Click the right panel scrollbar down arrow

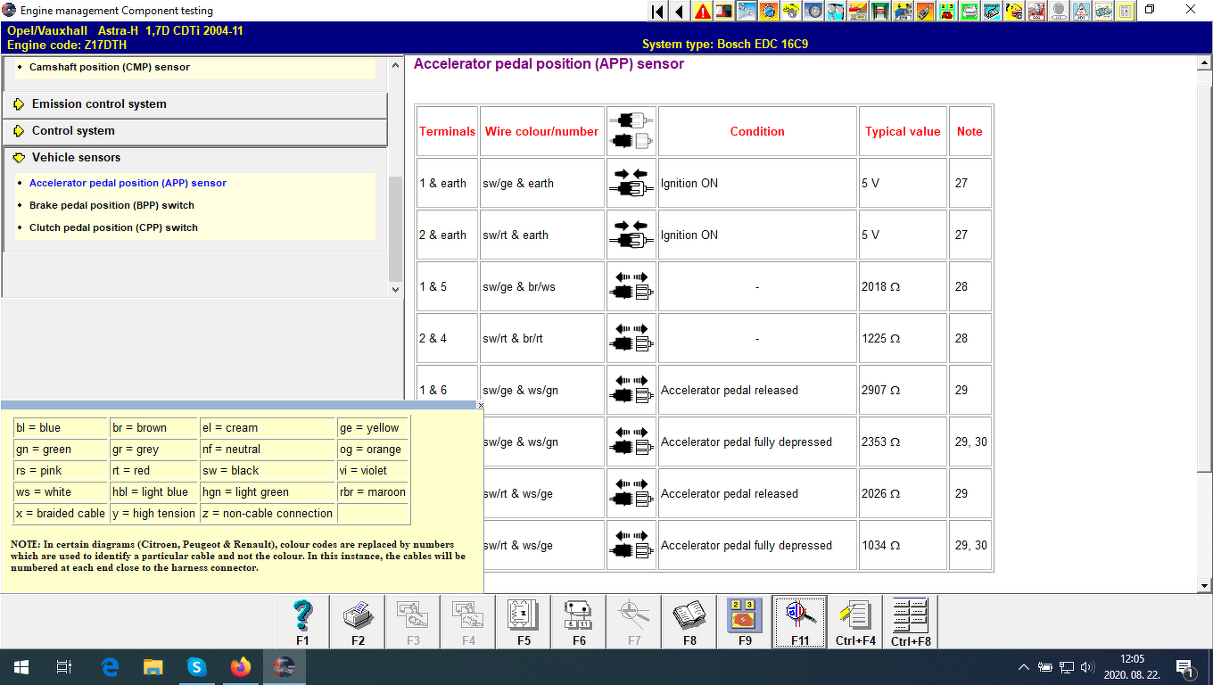point(1205,585)
